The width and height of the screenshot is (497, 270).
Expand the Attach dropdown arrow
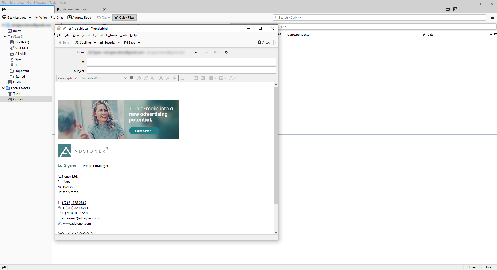[x=275, y=43]
